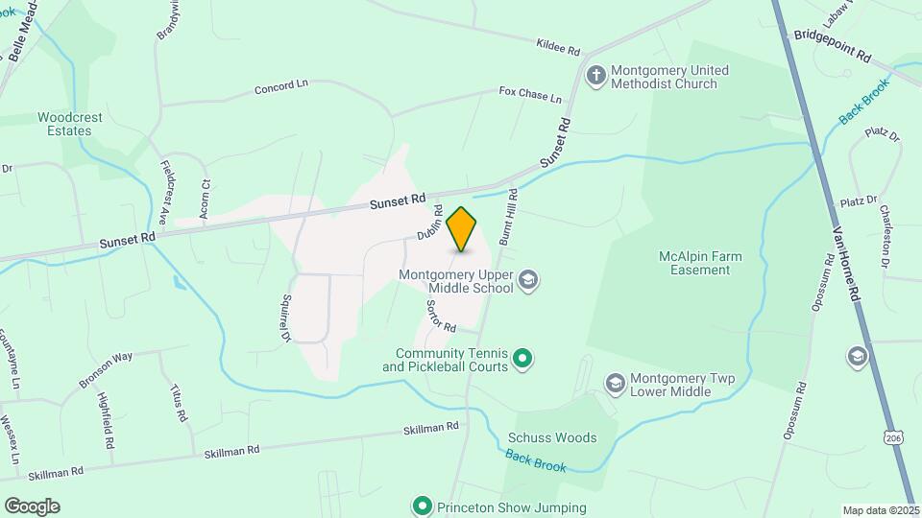Select the Bridgepoint Rd label
This screenshot has width=922, height=518.
coord(832,46)
